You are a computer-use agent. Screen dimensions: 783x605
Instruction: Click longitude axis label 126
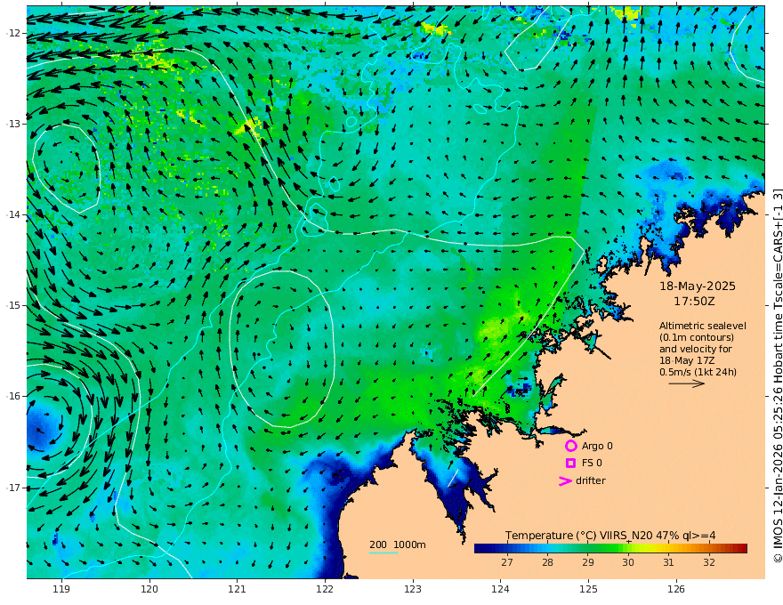(676, 589)
